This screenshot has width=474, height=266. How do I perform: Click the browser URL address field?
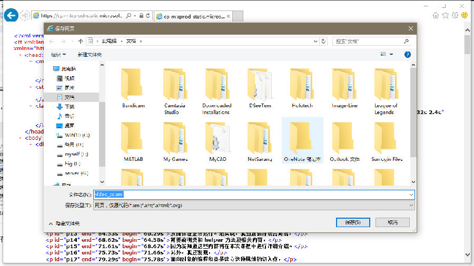click(x=82, y=16)
